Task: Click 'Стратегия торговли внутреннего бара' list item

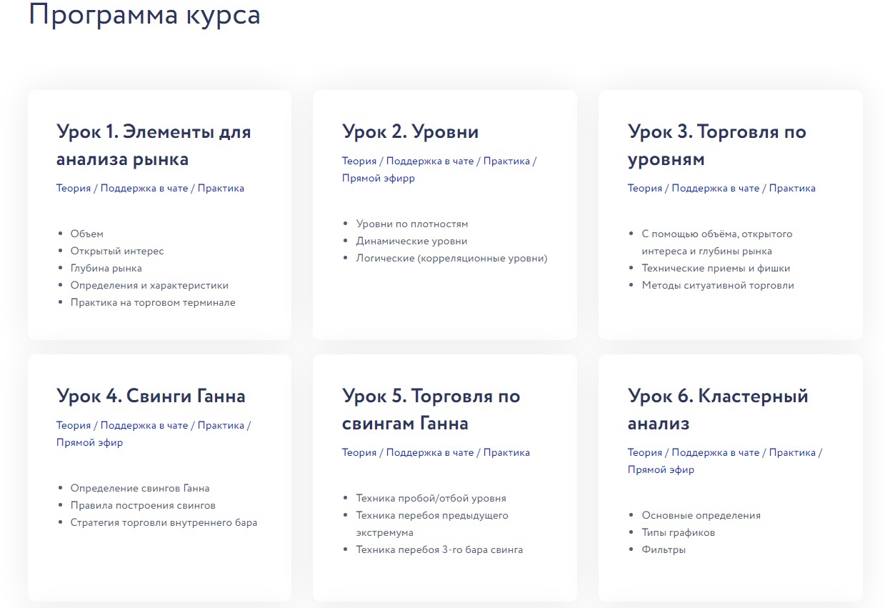Action: click(164, 522)
